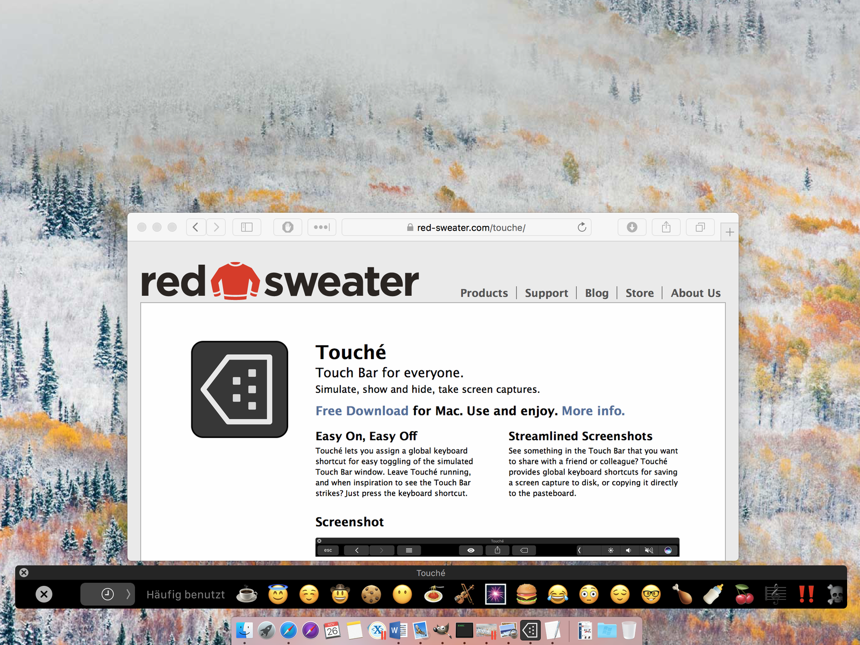Viewport: 860px width, 645px height.
Task: Click the hand-shaped extension icon in Safari
Action: coord(288,227)
